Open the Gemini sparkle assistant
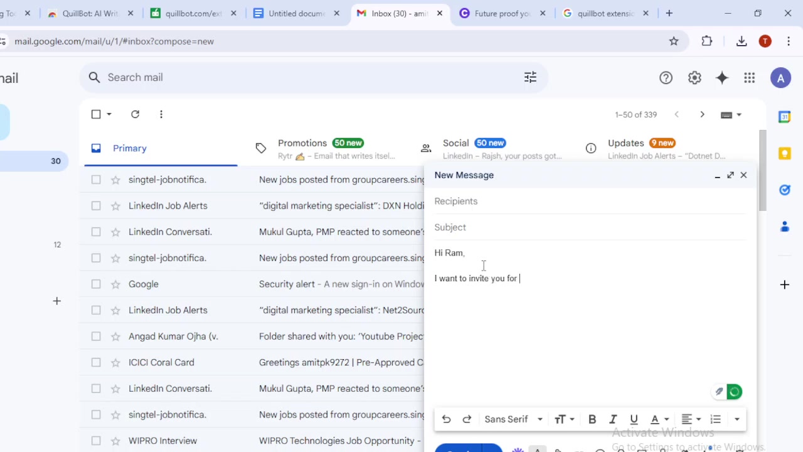This screenshot has height=452, width=803. 722,77
